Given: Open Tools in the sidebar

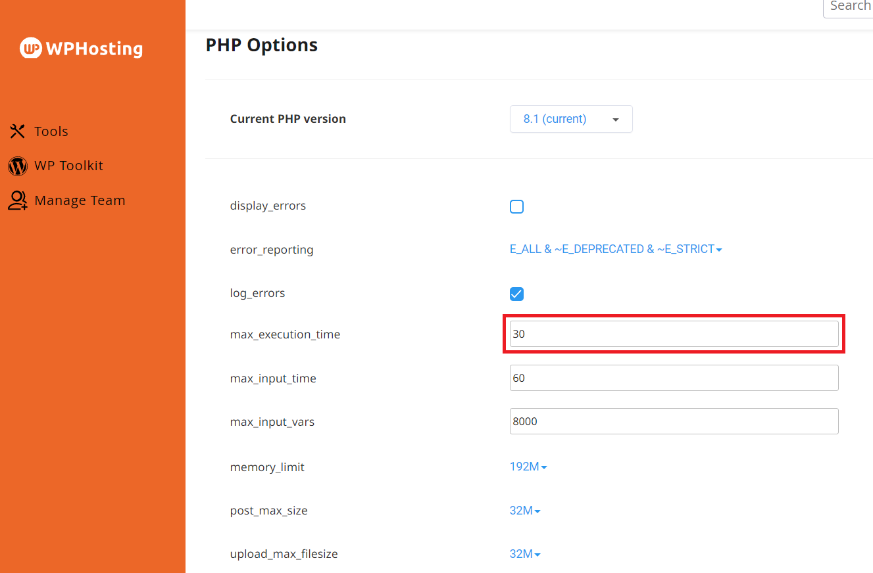Looking at the screenshot, I should [51, 131].
